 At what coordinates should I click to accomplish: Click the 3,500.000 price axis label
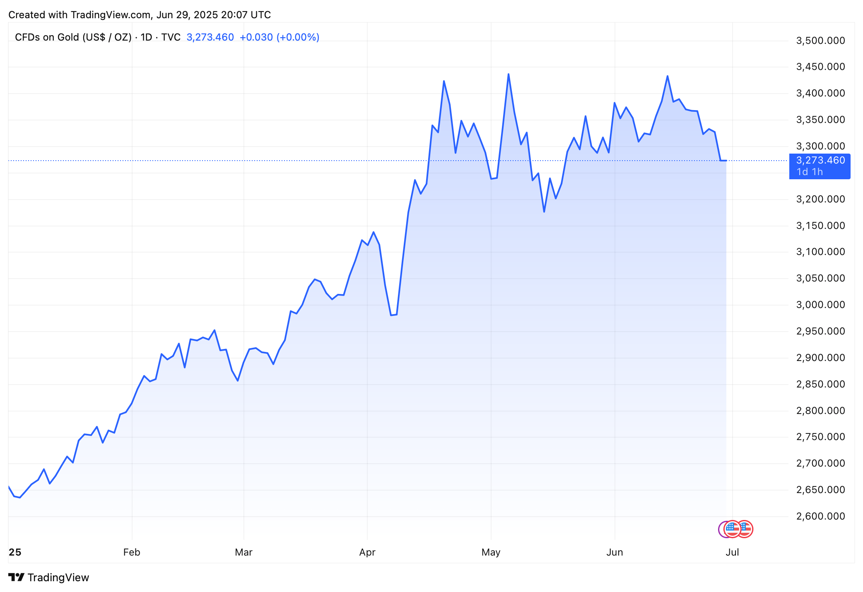coord(820,41)
